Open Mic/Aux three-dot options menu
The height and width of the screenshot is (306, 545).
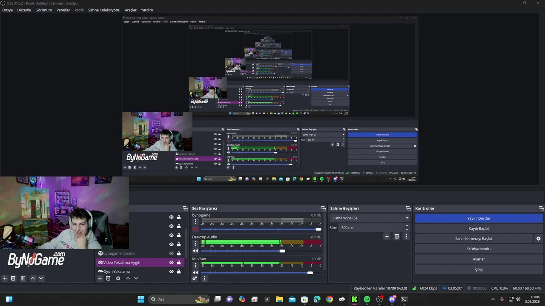coord(196,265)
